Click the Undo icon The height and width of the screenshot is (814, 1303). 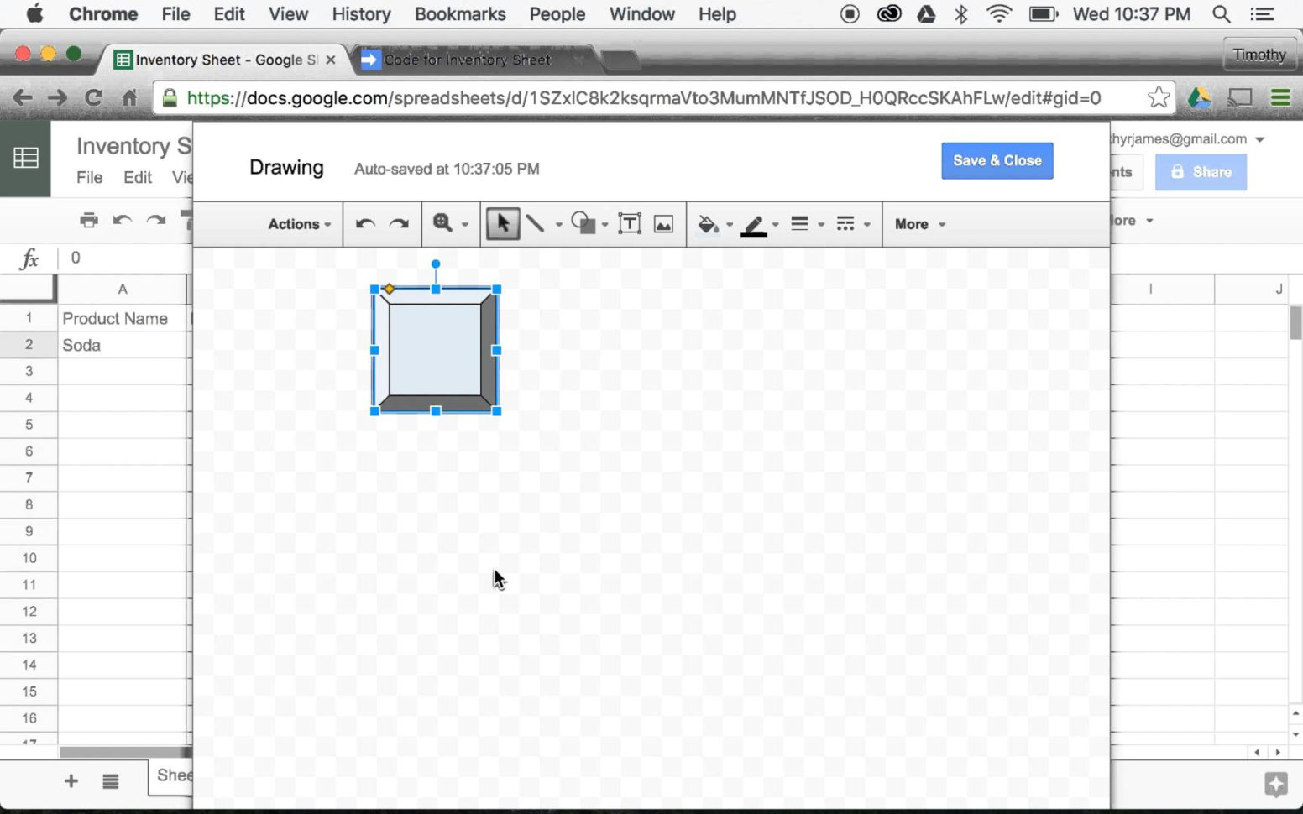[x=365, y=223]
